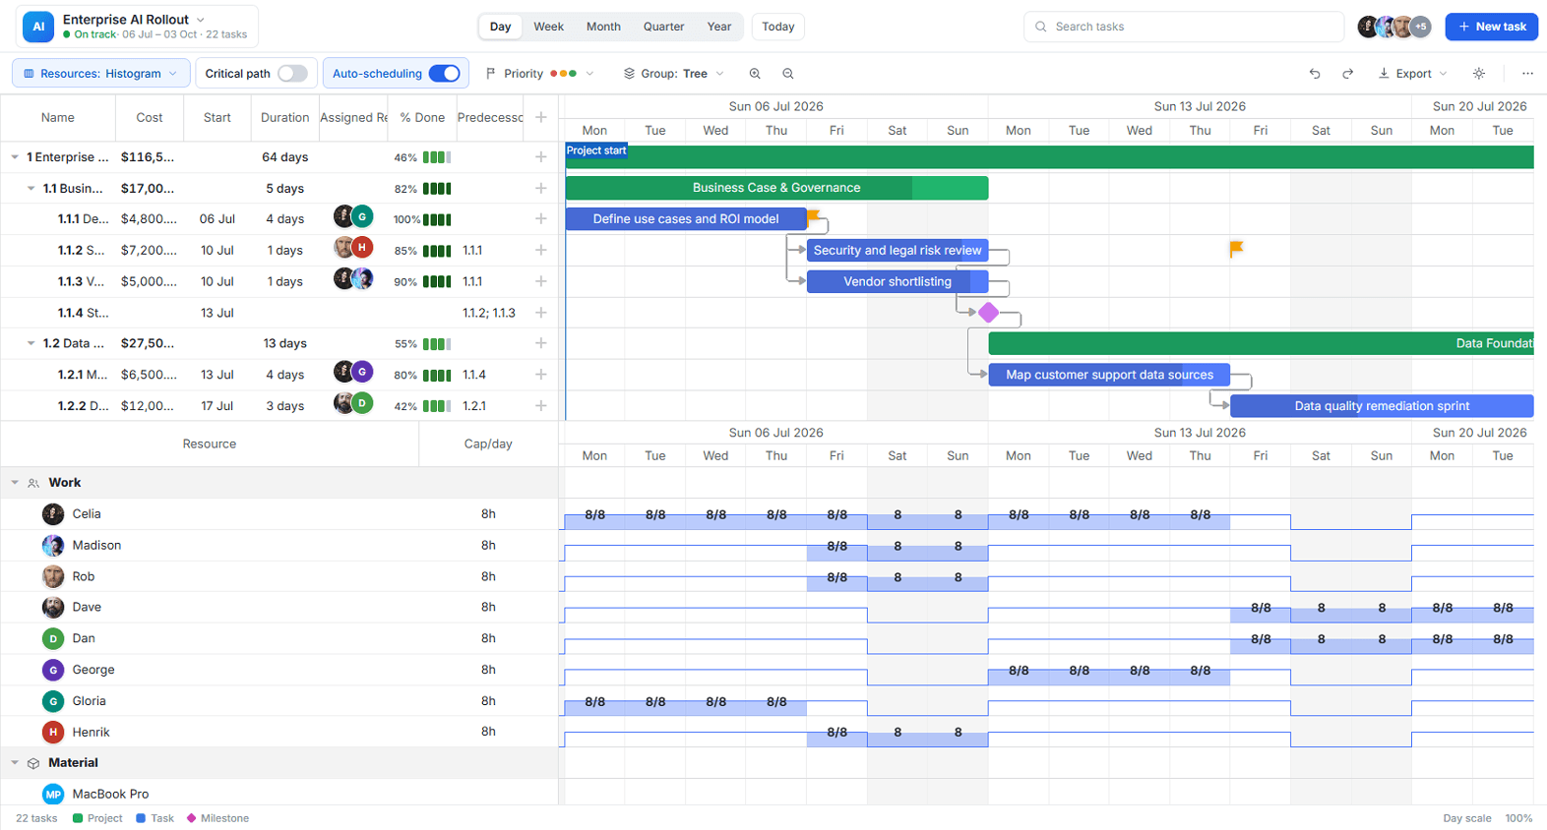
Task: Click the $7,200 cost cell
Action: pos(149,251)
